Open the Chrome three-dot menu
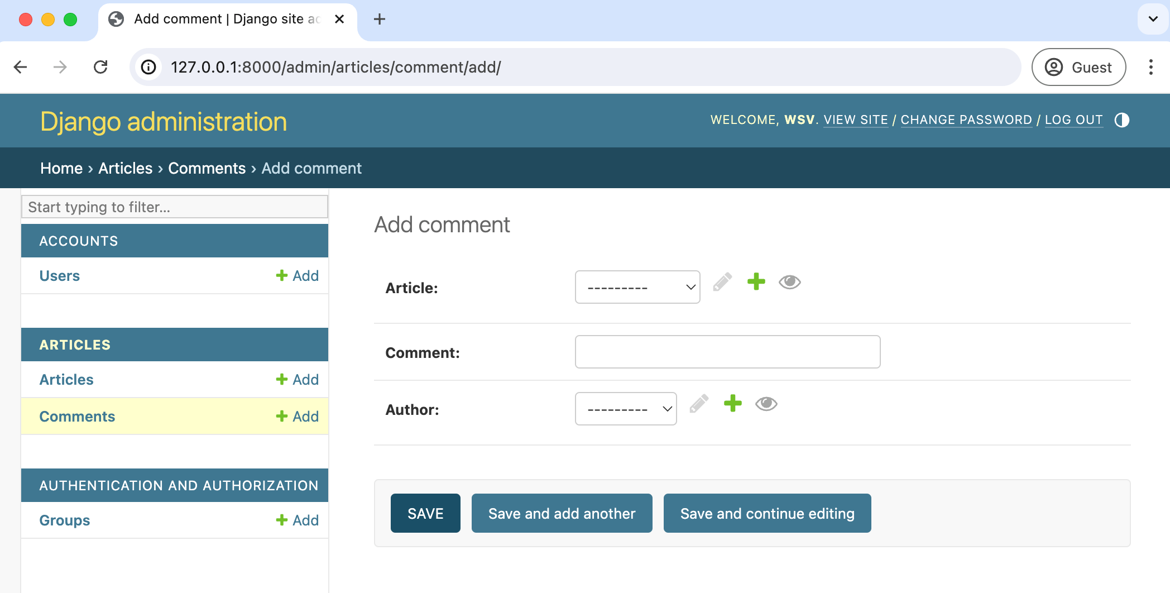Image resolution: width=1170 pixels, height=593 pixels. click(x=1151, y=67)
